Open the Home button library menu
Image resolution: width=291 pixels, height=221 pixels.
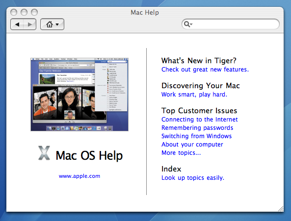(52, 25)
